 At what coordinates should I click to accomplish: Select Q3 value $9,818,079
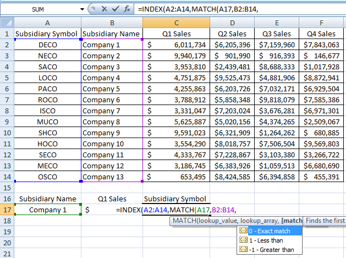click(x=277, y=100)
